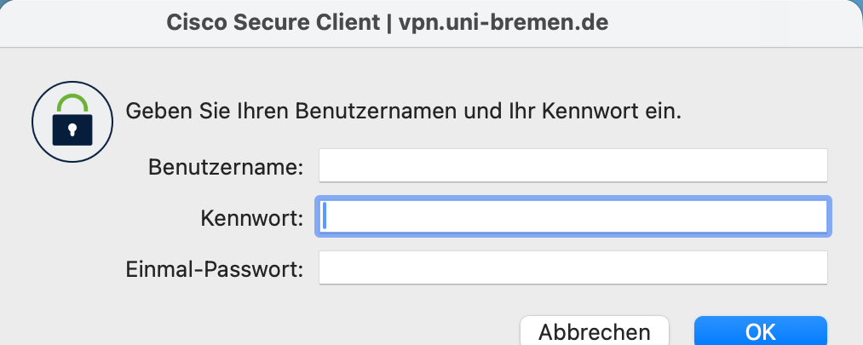Click the circular Cisco lock logo
The image size is (863, 345).
(x=71, y=122)
